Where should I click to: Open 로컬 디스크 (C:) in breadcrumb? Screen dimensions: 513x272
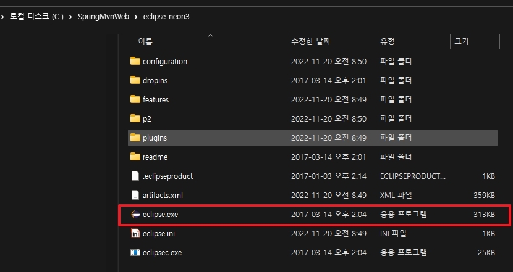click(x=36, y=16)
